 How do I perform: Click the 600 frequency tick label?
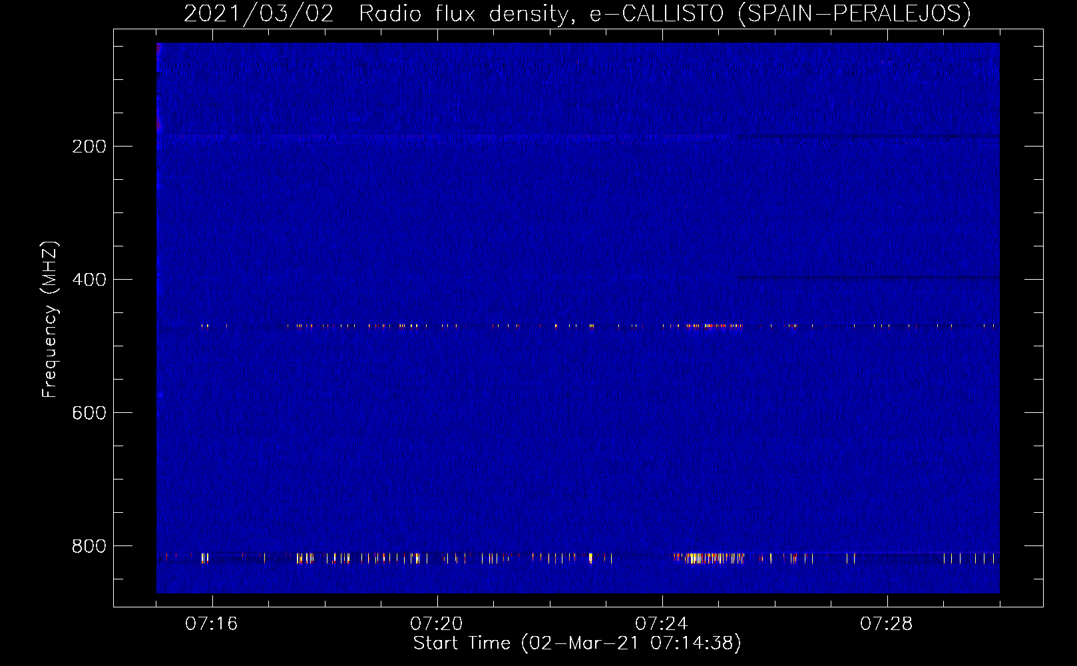pos(89,413)
